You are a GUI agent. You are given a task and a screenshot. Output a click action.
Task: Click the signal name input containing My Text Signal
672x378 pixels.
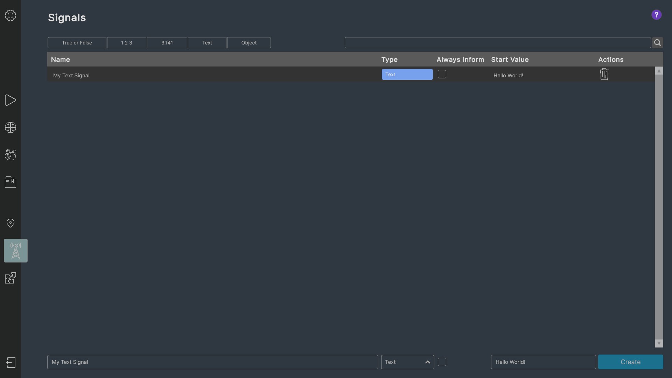213,362
